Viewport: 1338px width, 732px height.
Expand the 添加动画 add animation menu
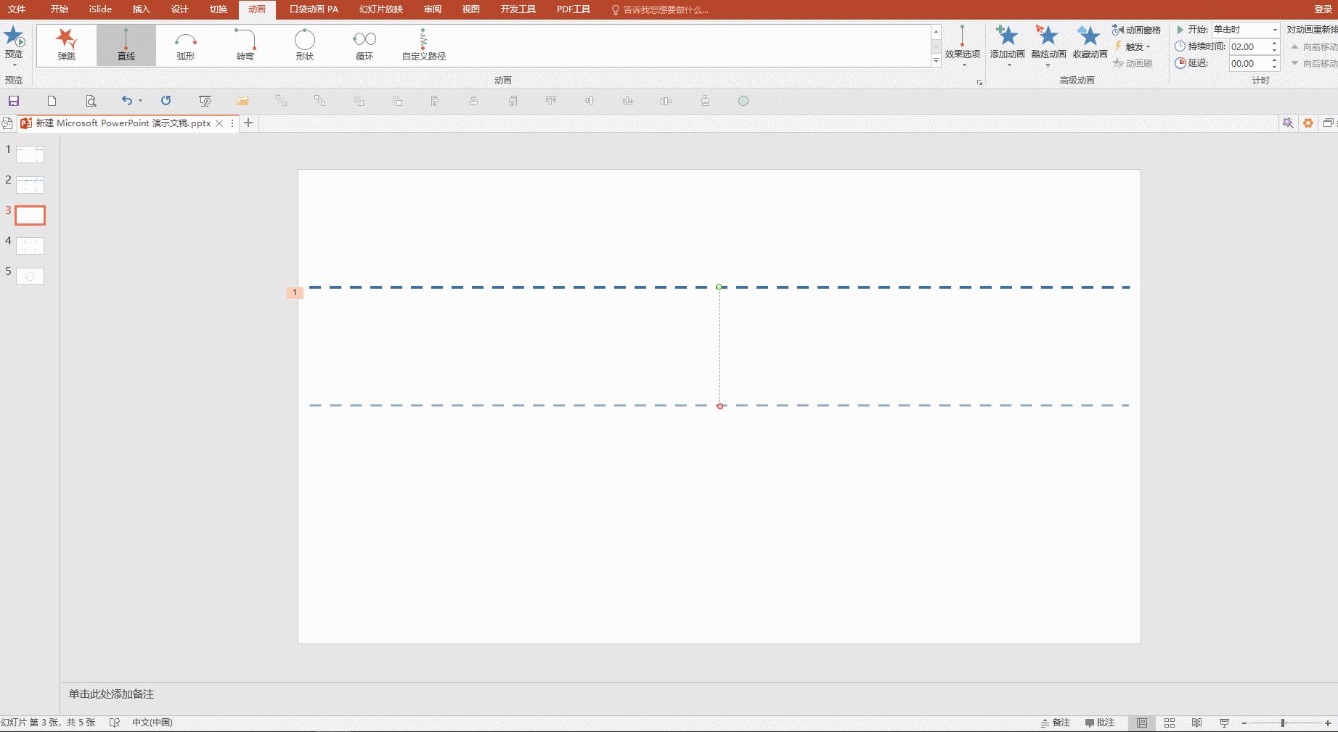(x=1008, y=46)
